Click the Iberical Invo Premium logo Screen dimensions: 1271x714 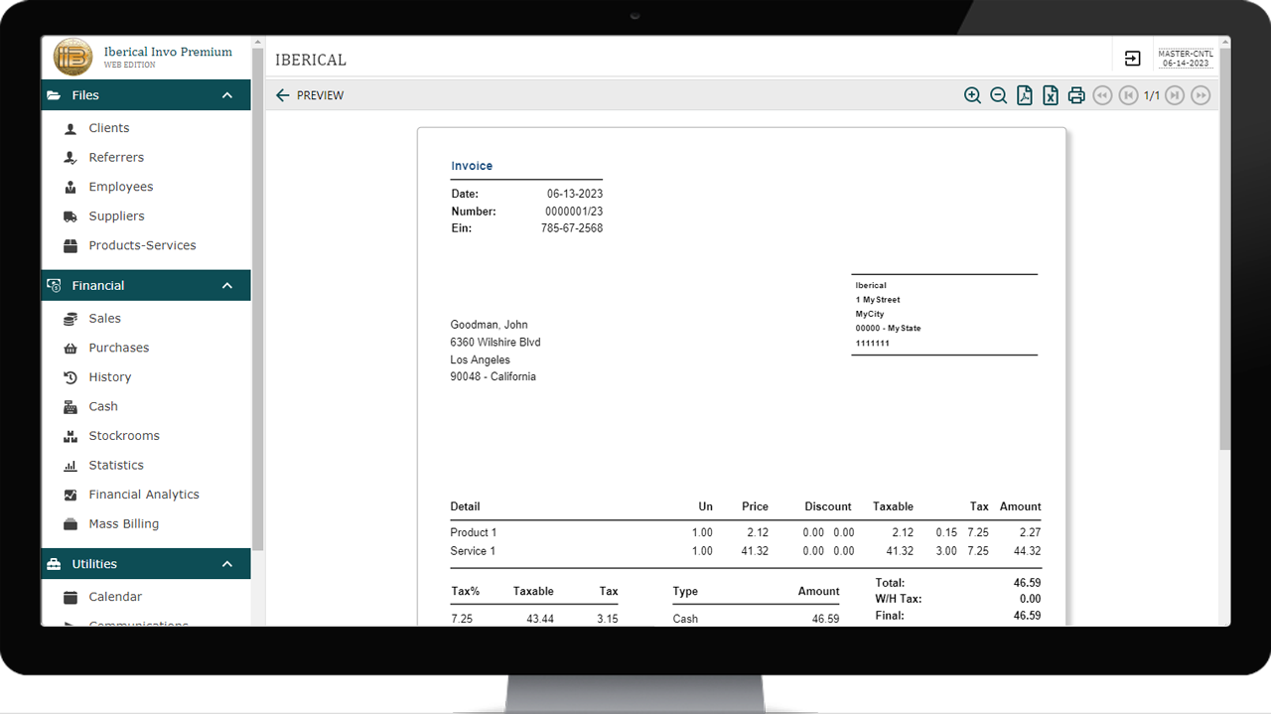(72, 58)
